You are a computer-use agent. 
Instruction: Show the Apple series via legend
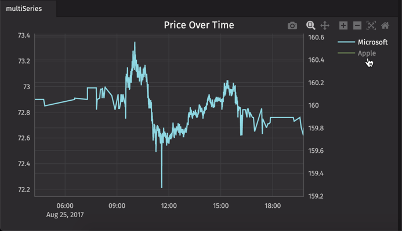(x=367, y=53)
